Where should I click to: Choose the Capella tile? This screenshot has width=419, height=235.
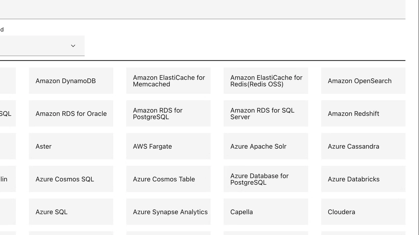(x=266, y=212)
